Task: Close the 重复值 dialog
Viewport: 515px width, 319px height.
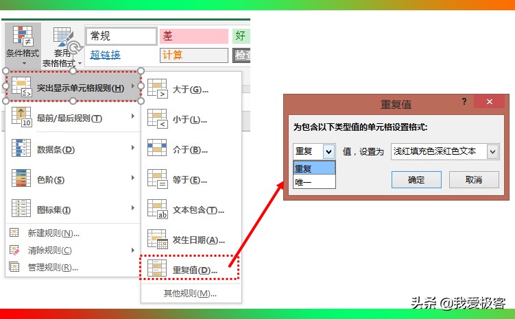Action: [x=490, y=101]
